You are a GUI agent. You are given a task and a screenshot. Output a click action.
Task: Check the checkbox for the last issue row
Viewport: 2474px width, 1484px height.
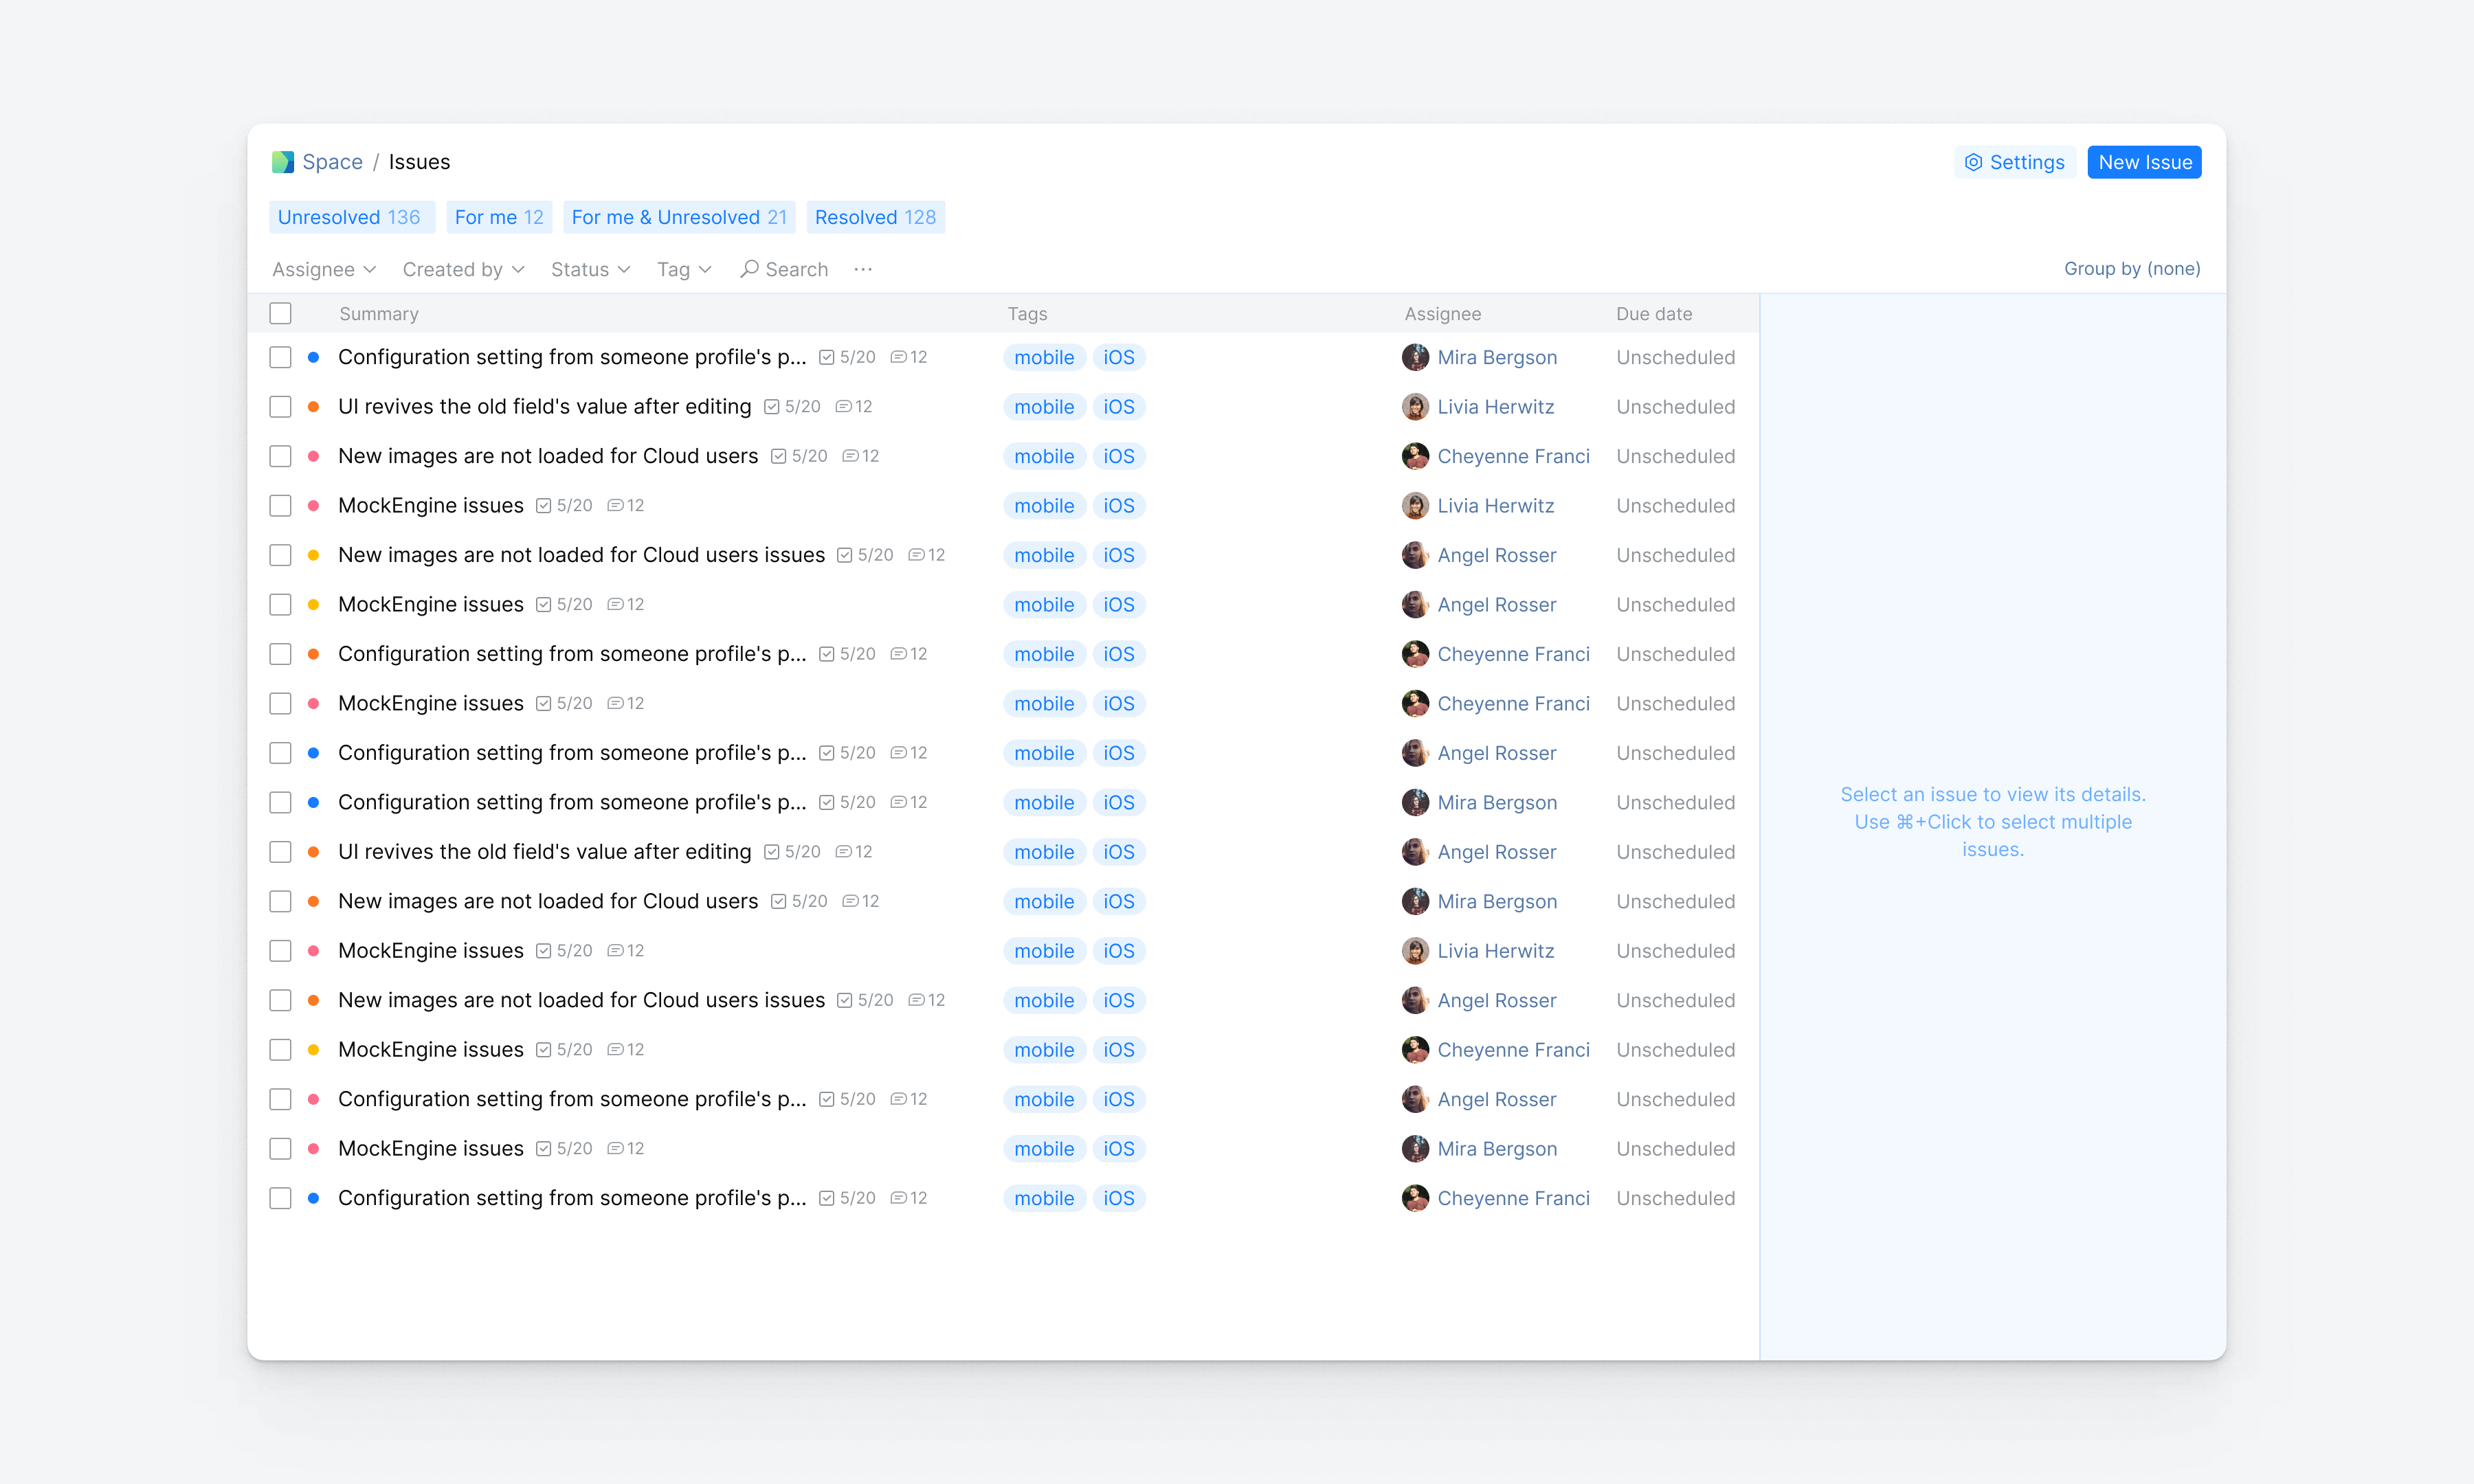tap(280, 1198)
